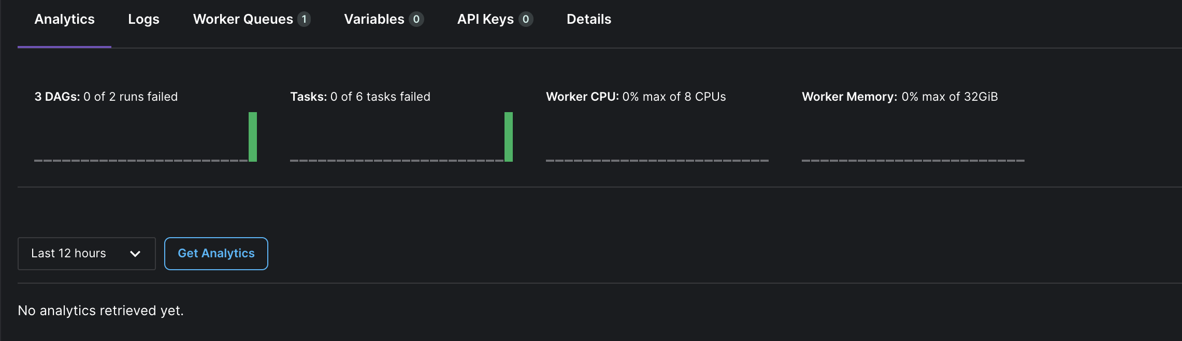
Task: Open the Worker Queues tab
Action: click(242, 19)
